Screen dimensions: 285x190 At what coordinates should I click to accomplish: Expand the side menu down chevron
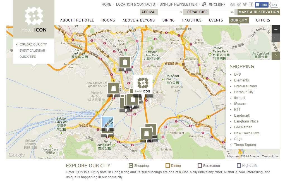click(34, 68)
